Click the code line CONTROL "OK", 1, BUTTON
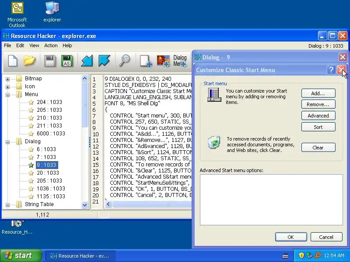350x262 pixels. point(150,189)
